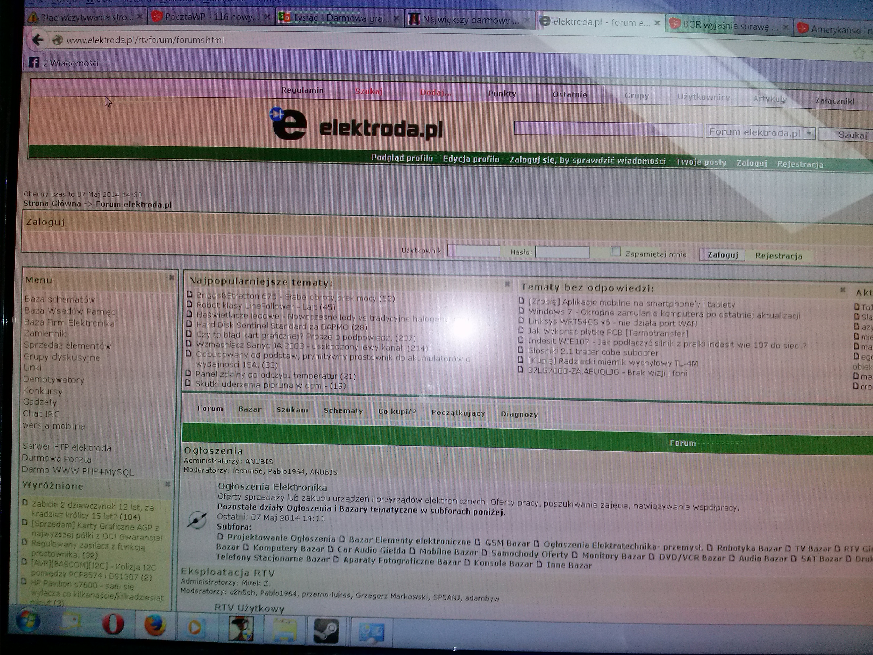The image size is (873, 655).
Task: Click the document icon beside 'Skutki uderzenia pioruna'
Action: coord(188,383)
